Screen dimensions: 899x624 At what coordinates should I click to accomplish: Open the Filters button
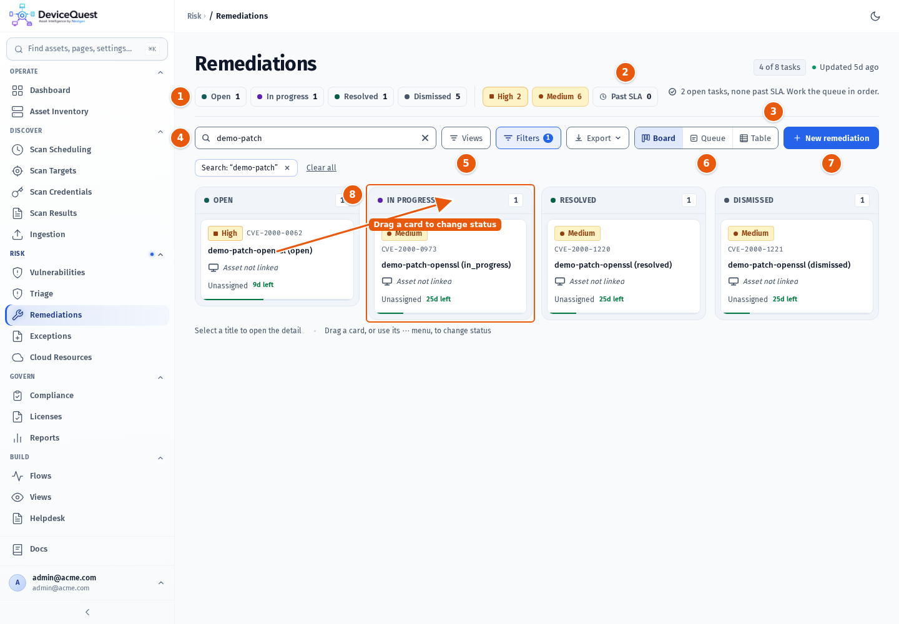tap(528, 138)
